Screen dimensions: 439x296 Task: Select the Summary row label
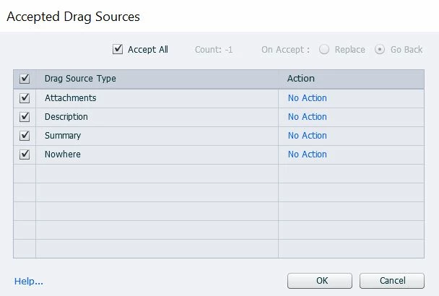[x=63, y=136]
